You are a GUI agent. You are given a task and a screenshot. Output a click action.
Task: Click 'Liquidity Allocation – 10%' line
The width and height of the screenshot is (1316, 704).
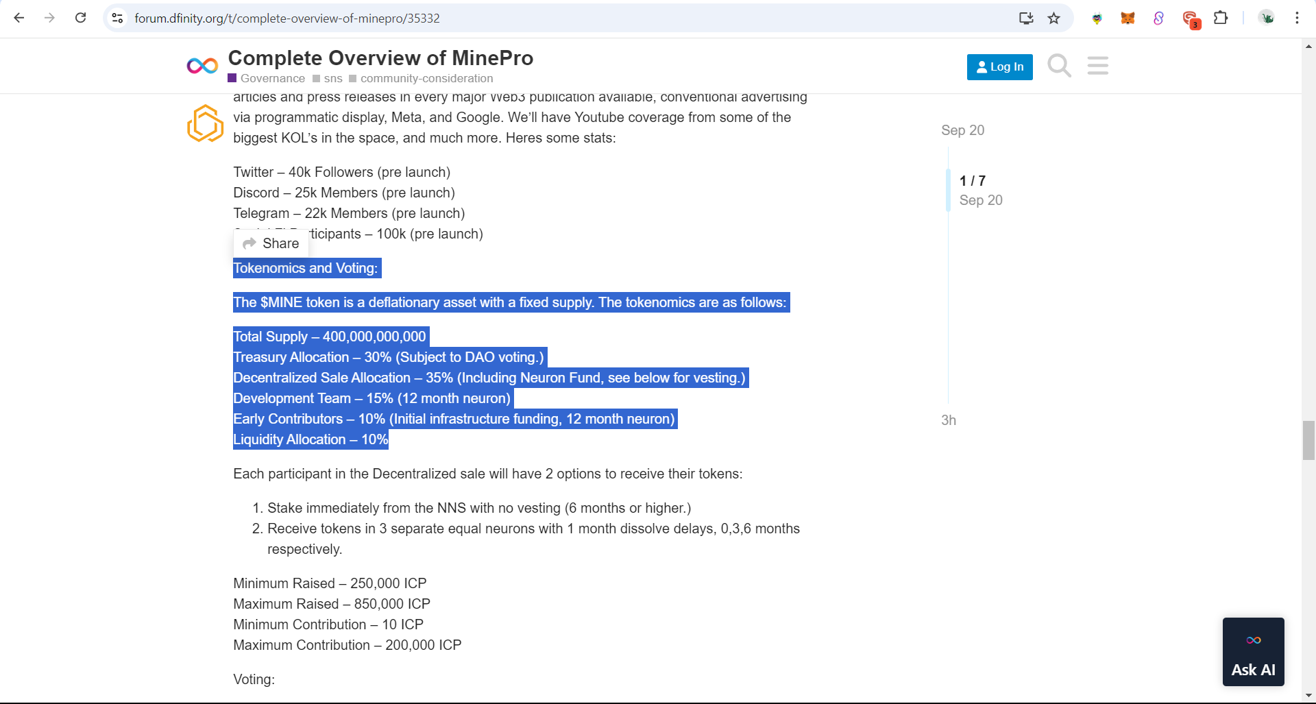[310, 439]
